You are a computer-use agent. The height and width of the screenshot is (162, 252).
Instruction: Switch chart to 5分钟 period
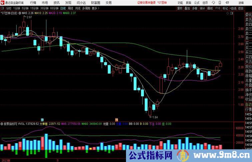[25, 8]
